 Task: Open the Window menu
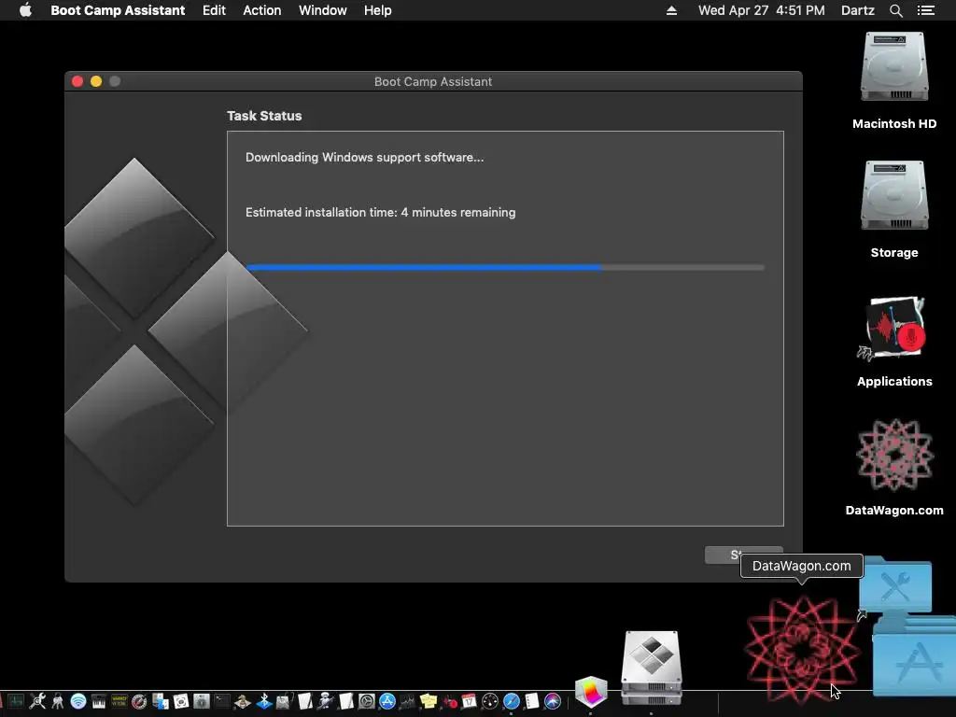coord(322,10)
